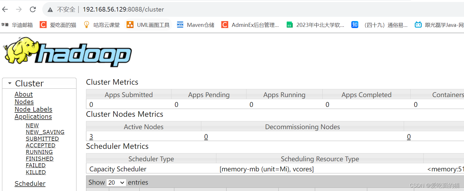Click the Decommissioning Nodes column header
The width and height of the screenshot is (464, 191).
(302, 127)
